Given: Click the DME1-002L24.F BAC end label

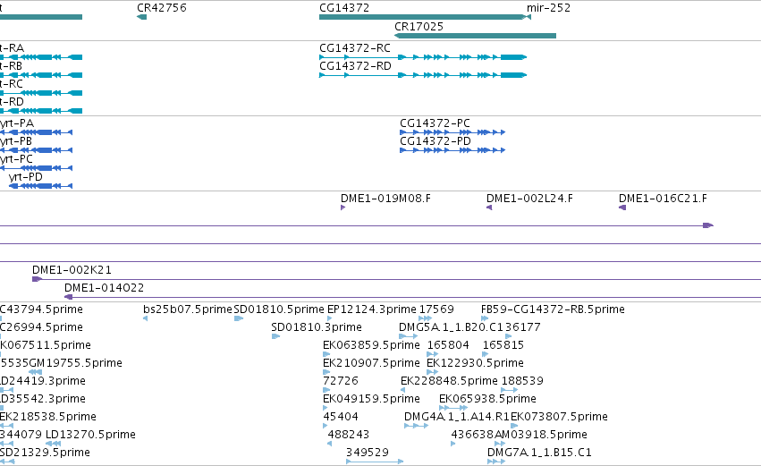Looking at the screenshot, I should point(529,199).
